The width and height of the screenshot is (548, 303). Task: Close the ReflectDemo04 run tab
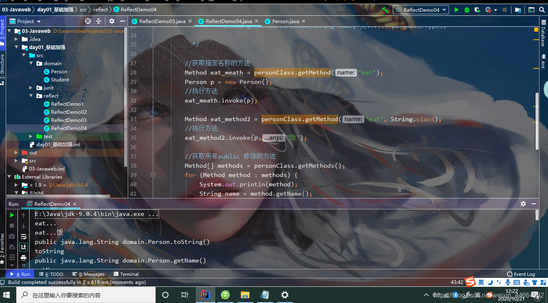74,204
